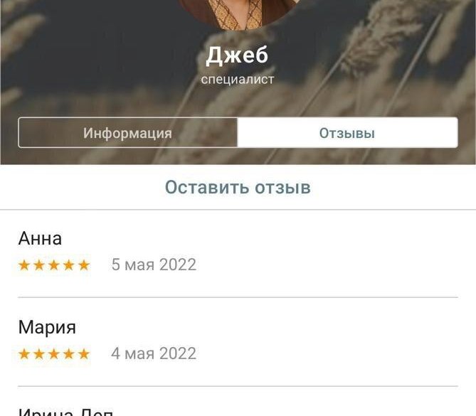
Task: Click the second star in Мария's rating
Action: pyautogui.click(x=39, y=354)
